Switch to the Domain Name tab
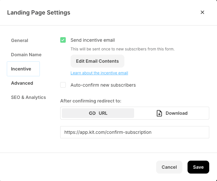This screenshot has height=181, width=217. pyautogui.click(x=26, y=55)
